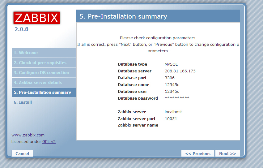Click the Database port label
263x168 pixels.
pos(132,78)
